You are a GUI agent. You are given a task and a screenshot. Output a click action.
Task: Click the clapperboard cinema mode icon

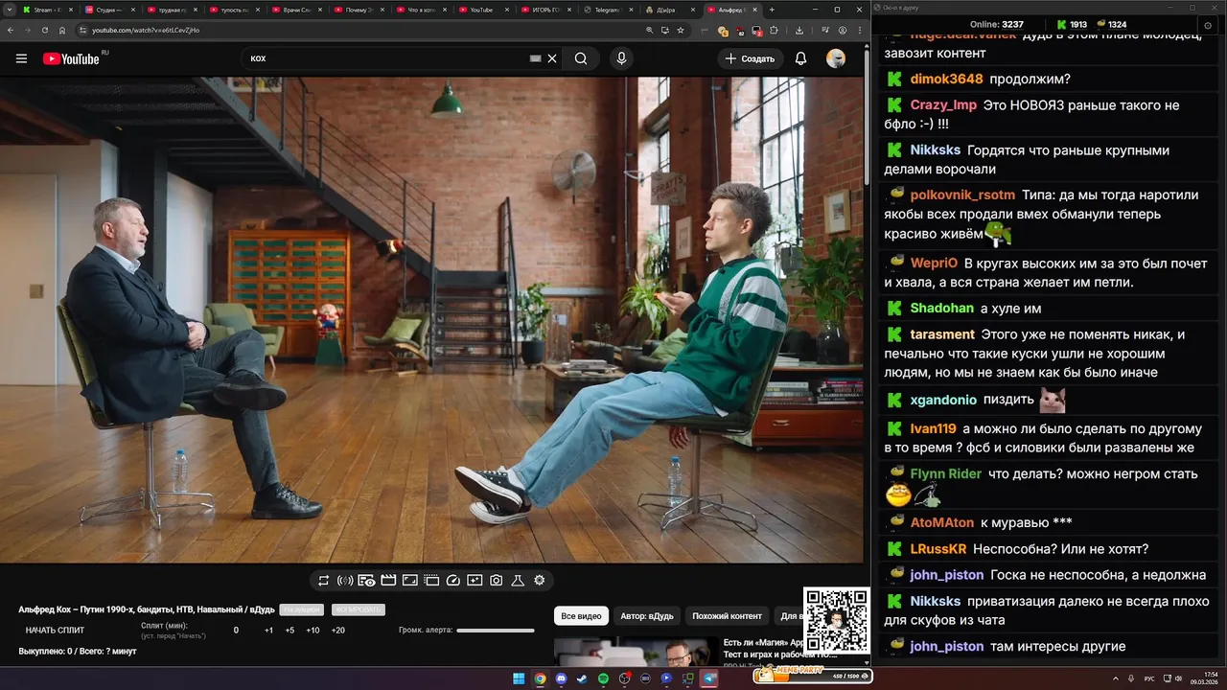388,580
